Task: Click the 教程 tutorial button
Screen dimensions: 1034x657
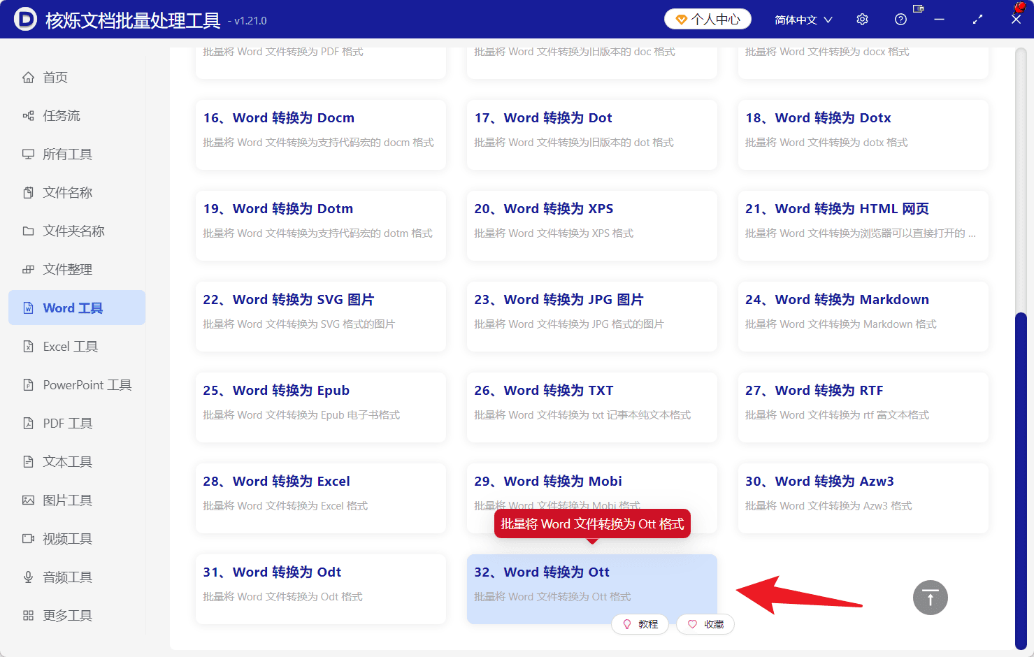Action: click(x=640, y=624)
